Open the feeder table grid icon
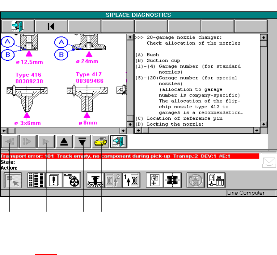The height and width of the screenshot is (255, 277). coord(36,180)
